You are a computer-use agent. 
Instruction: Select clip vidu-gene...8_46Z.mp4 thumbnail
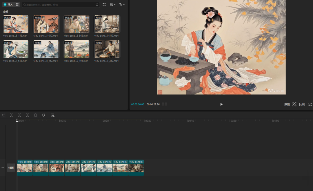click(46, 49)
